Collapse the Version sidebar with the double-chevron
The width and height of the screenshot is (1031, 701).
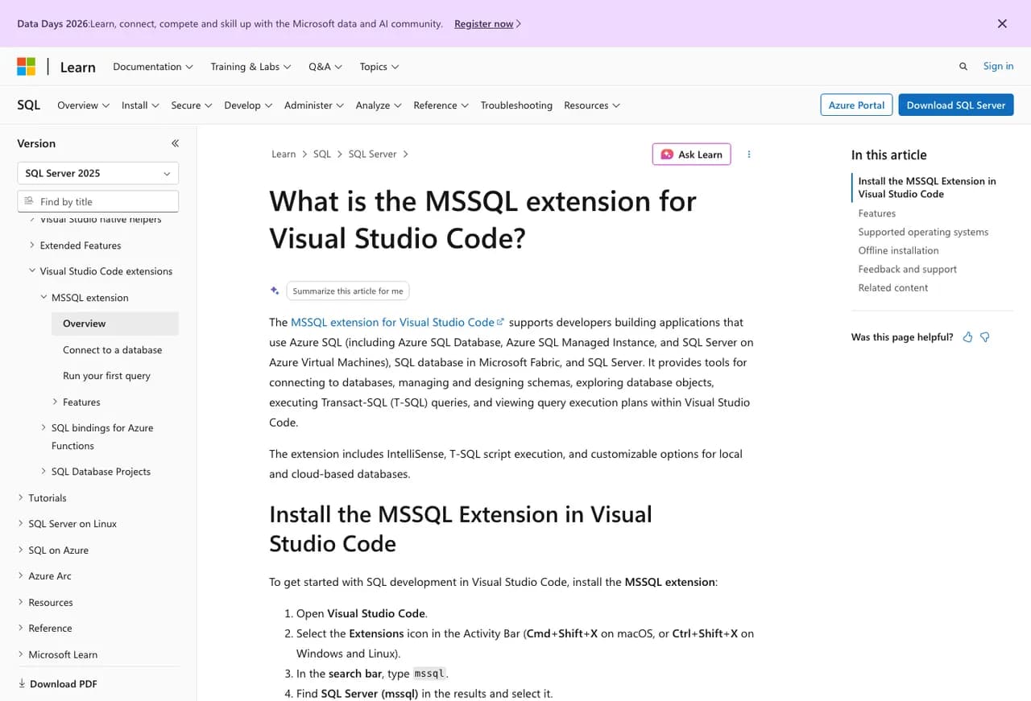(175, 143)
